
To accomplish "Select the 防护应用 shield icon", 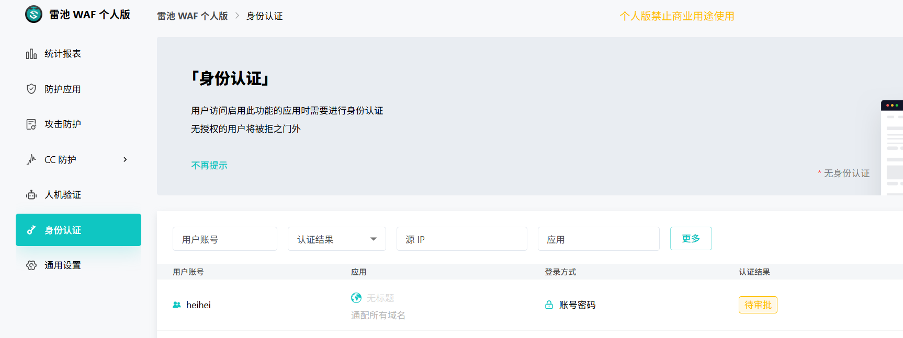I will click(x=31, y=89).
